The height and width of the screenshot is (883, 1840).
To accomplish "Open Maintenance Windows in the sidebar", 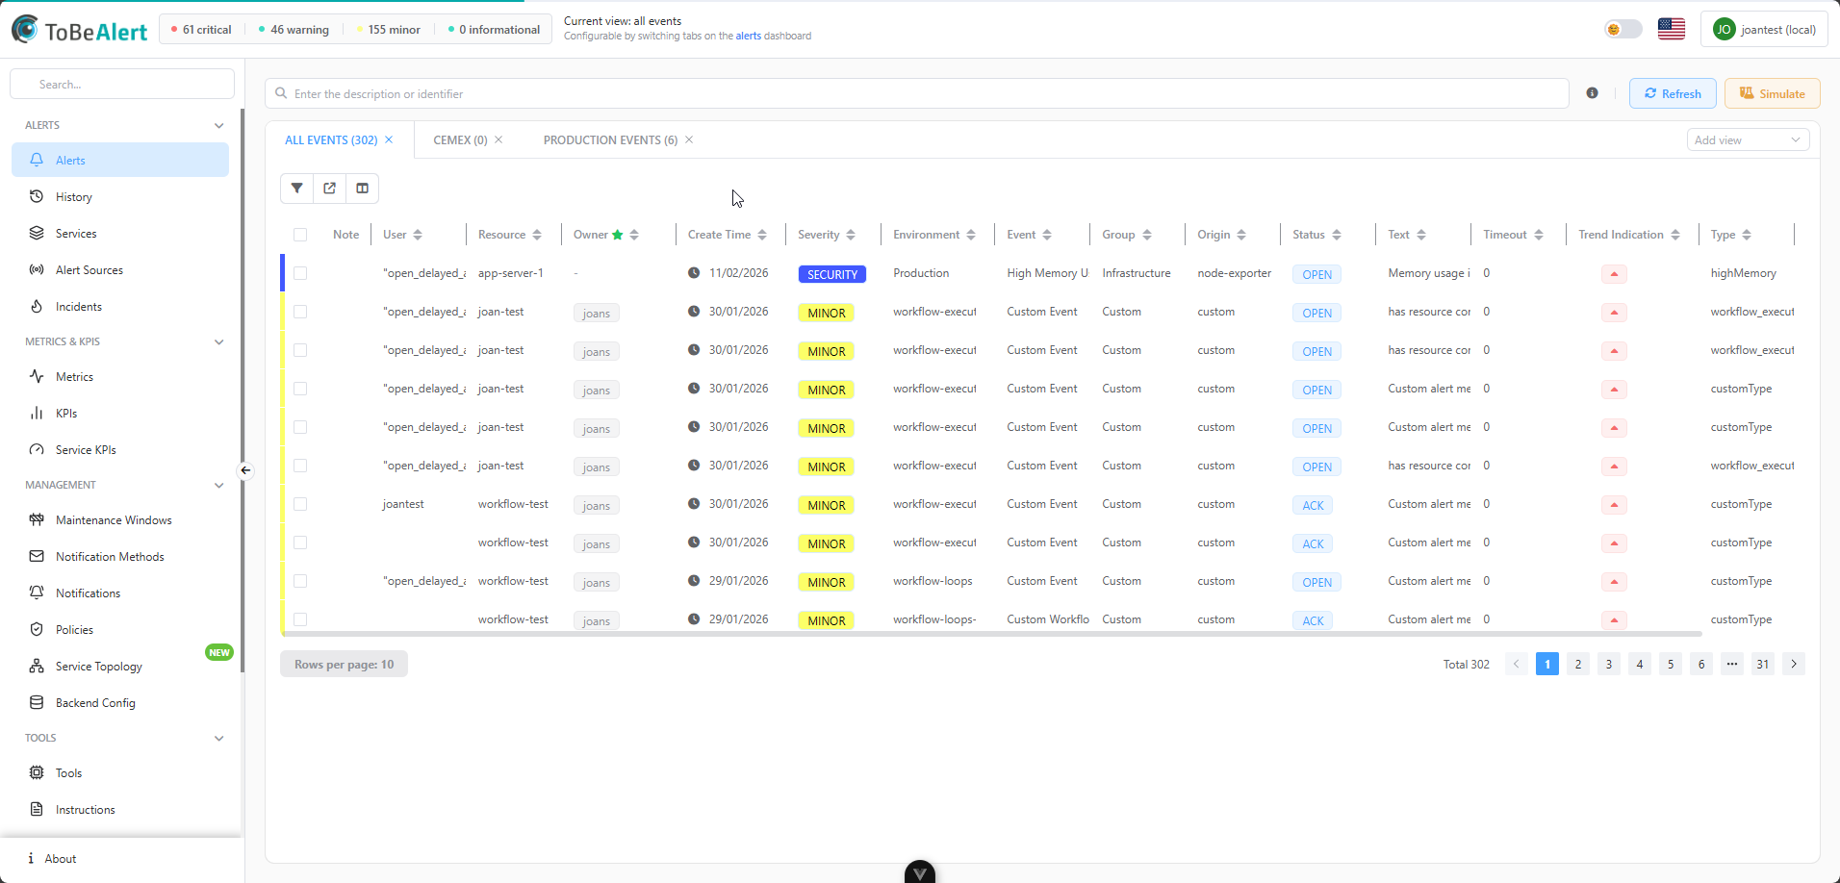I will point(120,520).
